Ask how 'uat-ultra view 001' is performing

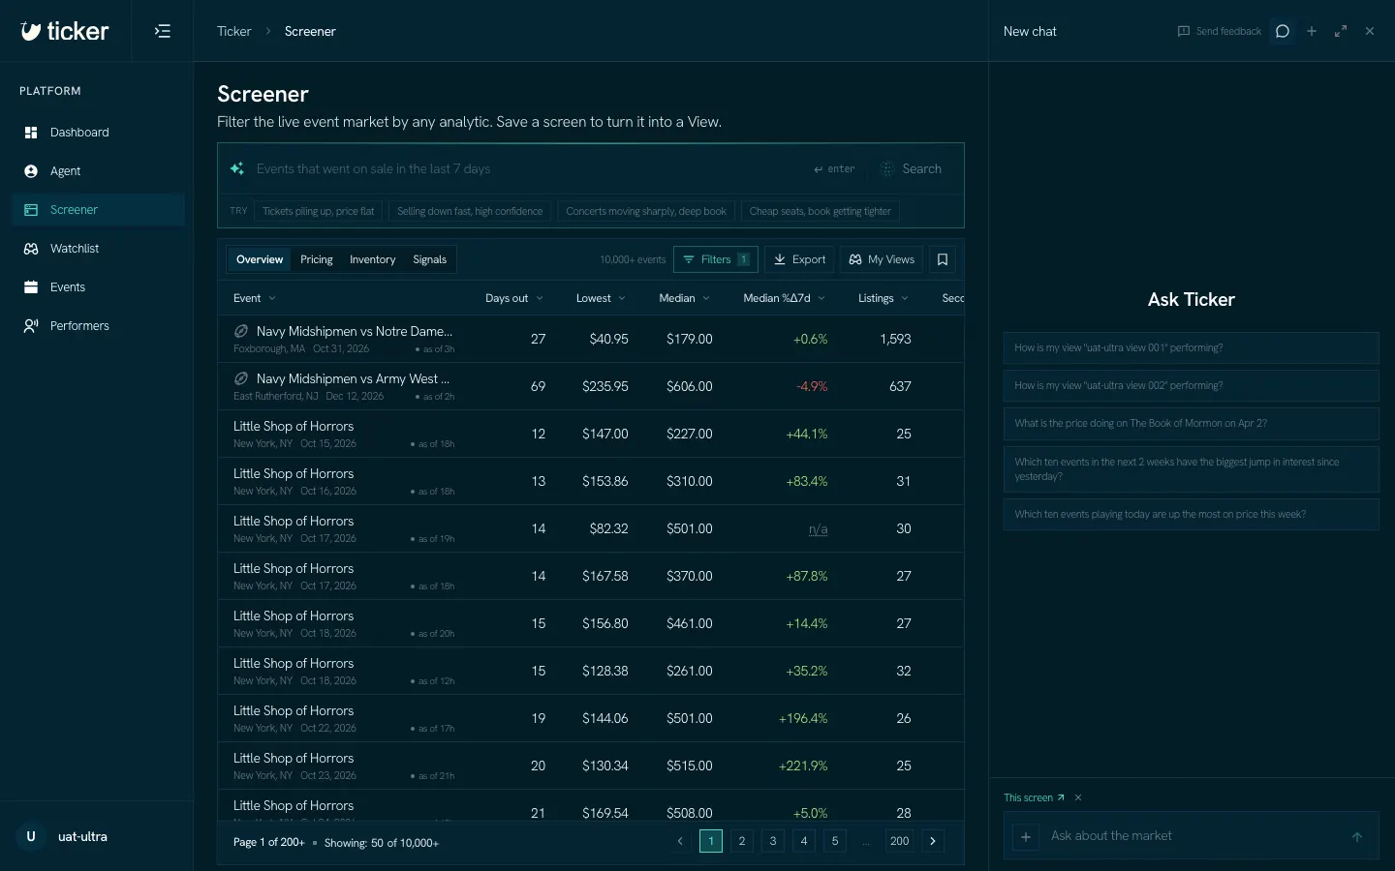1191,347
